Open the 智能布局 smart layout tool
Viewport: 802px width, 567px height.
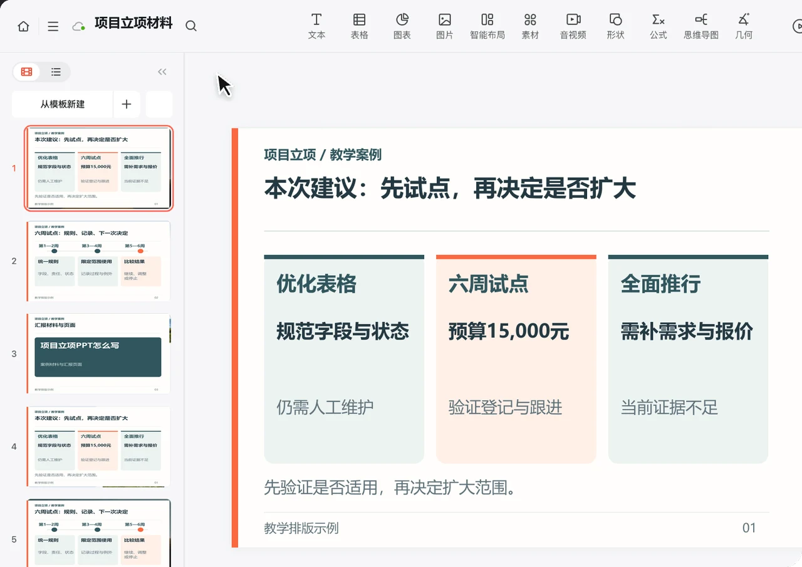tap(487, 26)
